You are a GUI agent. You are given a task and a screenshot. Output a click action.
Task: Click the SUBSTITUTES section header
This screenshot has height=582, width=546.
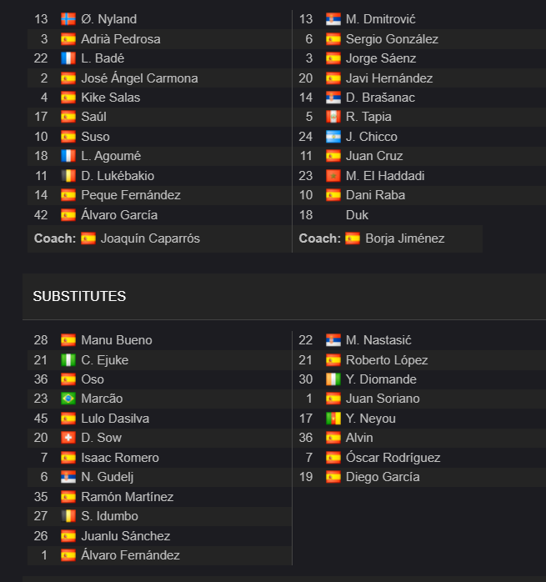click(79, 296)
